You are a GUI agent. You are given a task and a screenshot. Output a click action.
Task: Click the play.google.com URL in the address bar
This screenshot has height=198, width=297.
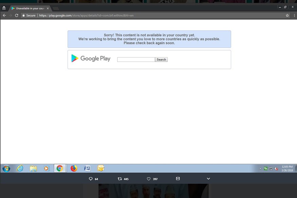(86, 15)
